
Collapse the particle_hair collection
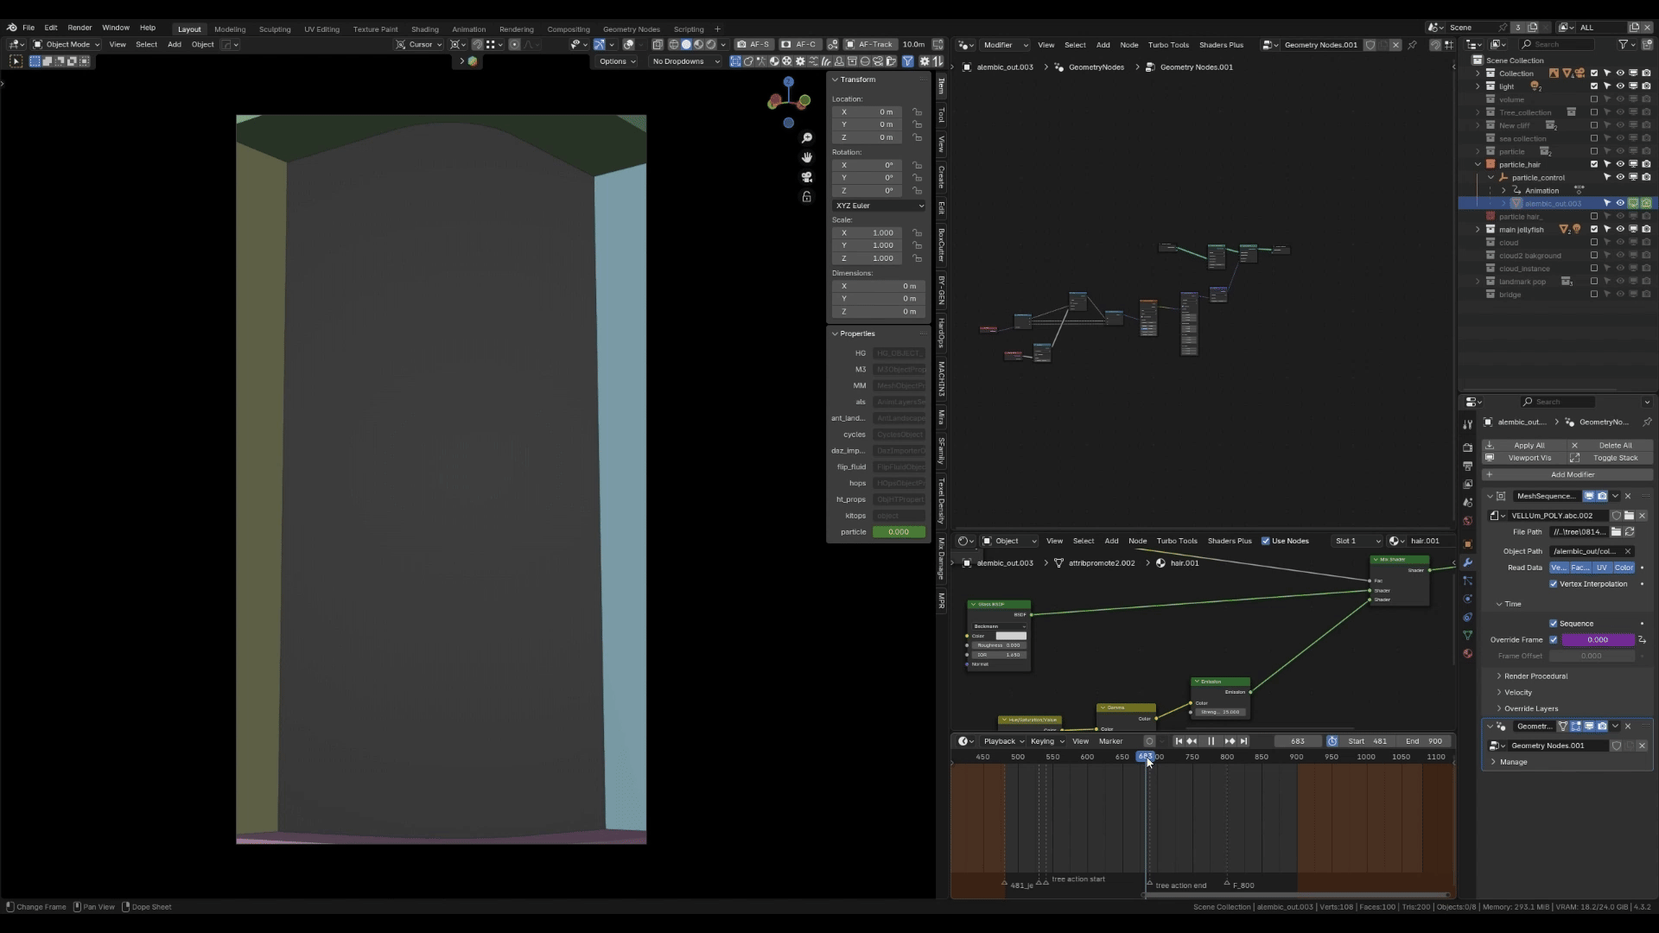(x=1478, y=164)
